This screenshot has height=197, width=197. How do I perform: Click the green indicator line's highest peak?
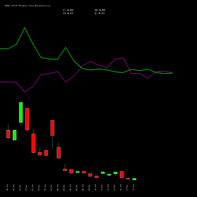click(25, 28)
